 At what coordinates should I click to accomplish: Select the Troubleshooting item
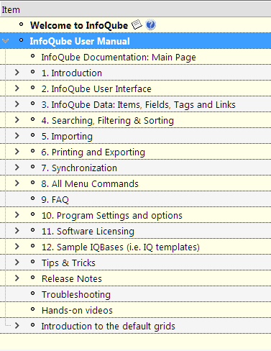click(76, 295)
